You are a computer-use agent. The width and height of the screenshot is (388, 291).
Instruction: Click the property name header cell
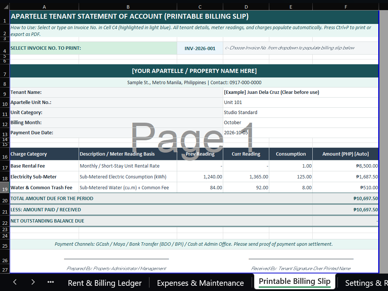click(194, 71)
